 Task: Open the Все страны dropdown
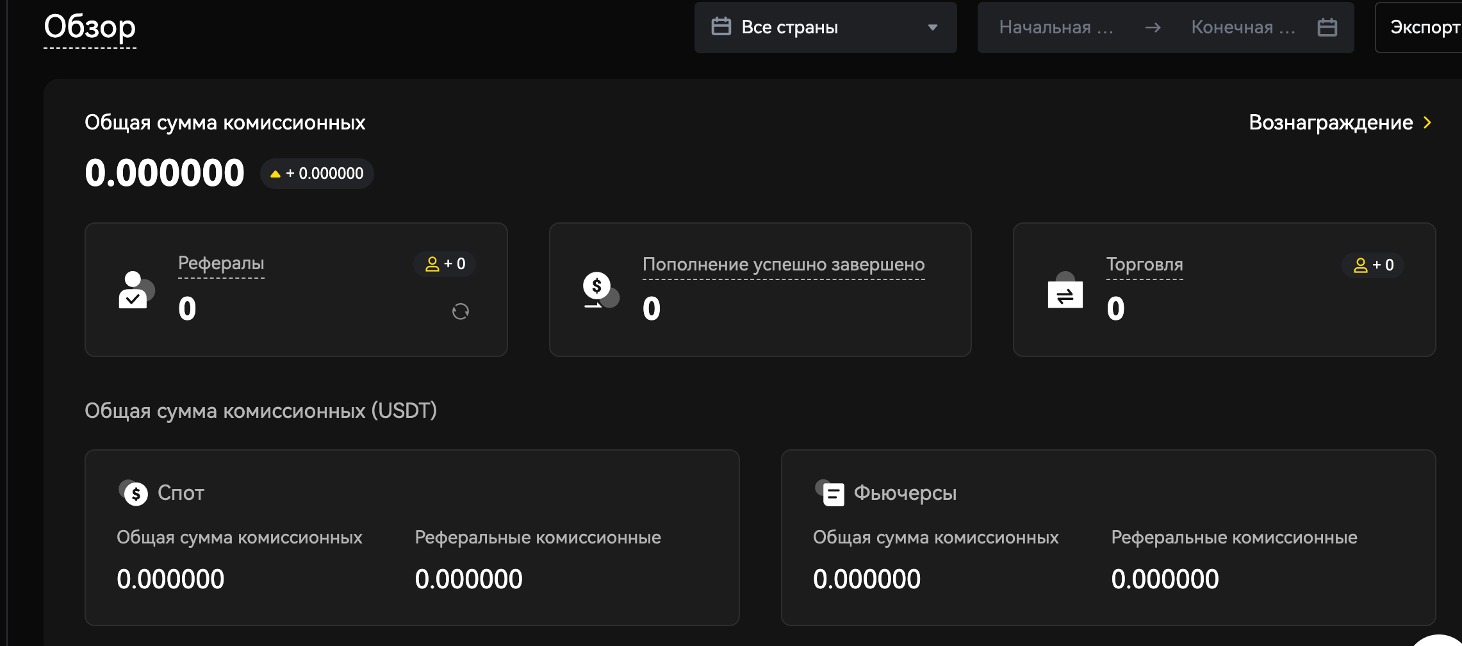click(x=824, y=28)
